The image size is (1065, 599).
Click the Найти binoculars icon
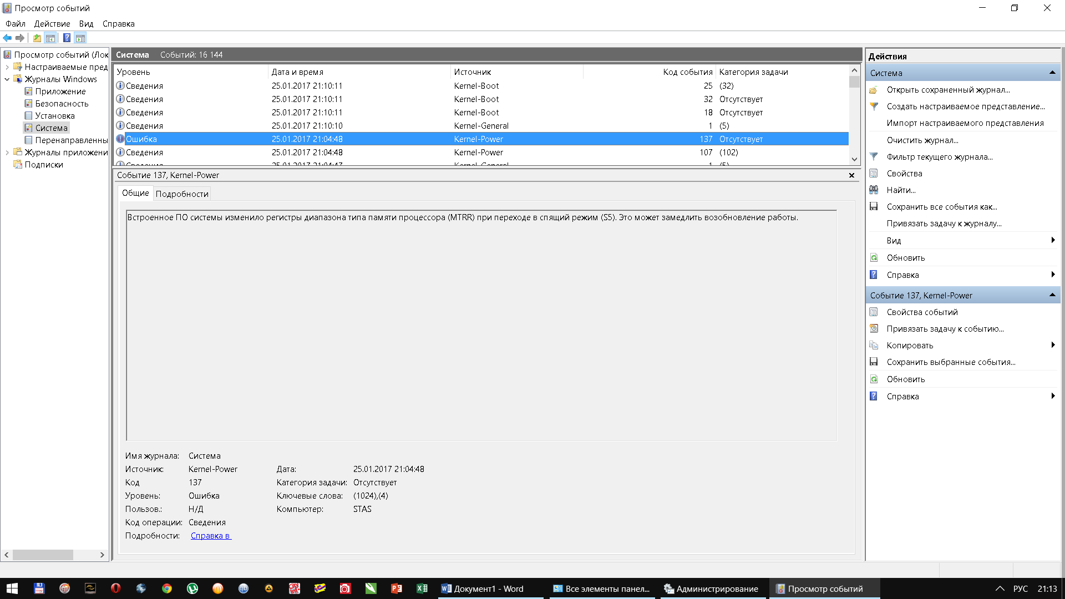tap(874, 190)
